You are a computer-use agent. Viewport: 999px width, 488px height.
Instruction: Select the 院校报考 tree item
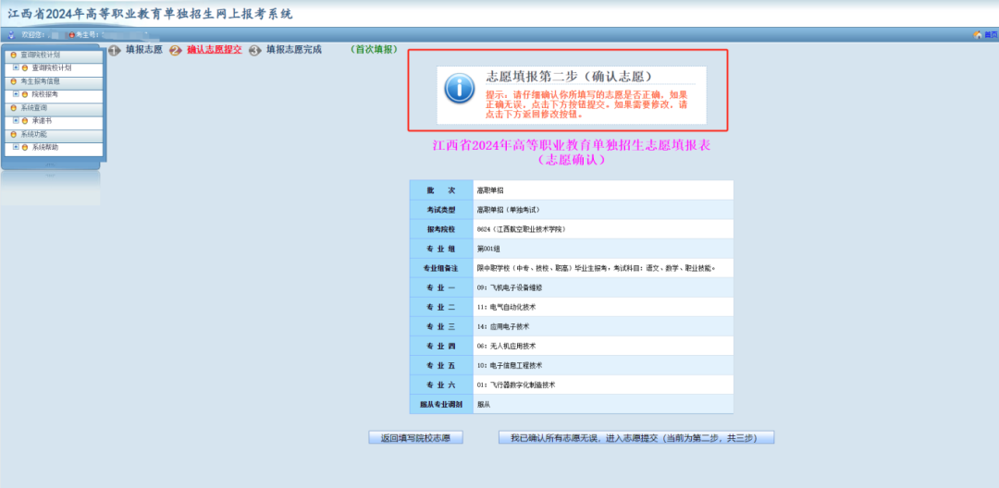click(45, 94)
